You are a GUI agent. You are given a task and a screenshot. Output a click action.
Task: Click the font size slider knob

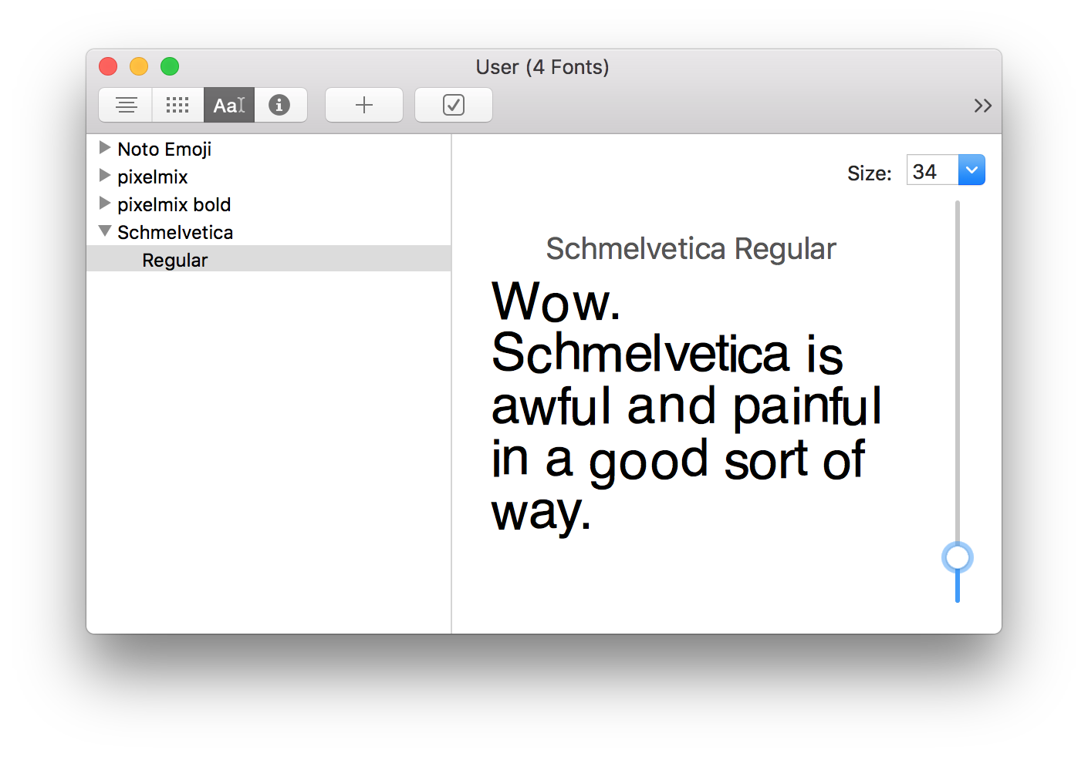tap(958, 557)
